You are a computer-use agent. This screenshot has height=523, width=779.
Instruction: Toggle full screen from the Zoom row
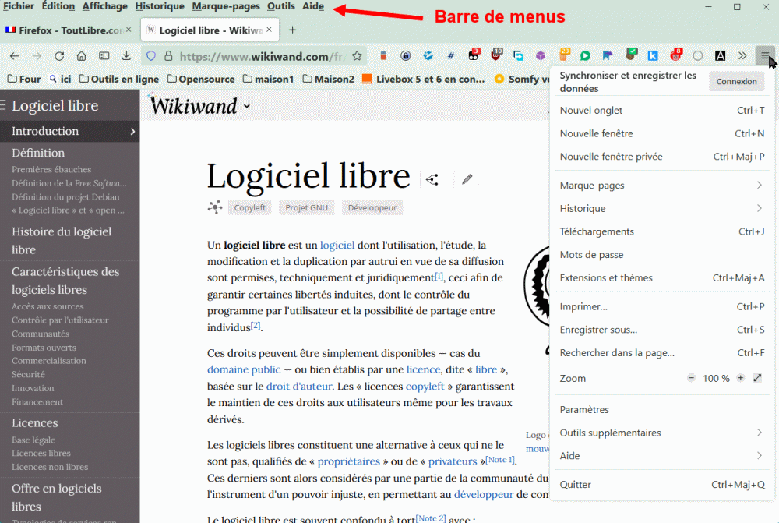point(757,378)
